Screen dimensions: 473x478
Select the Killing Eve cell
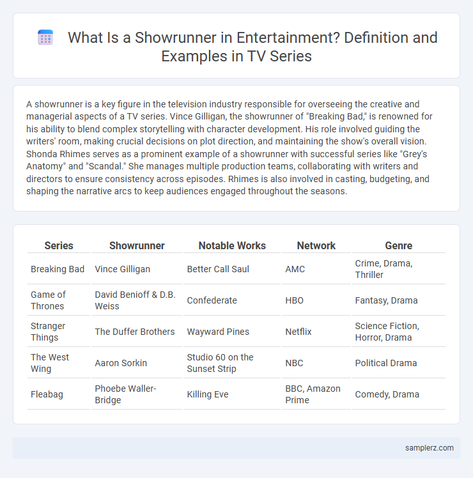[232, 394]
